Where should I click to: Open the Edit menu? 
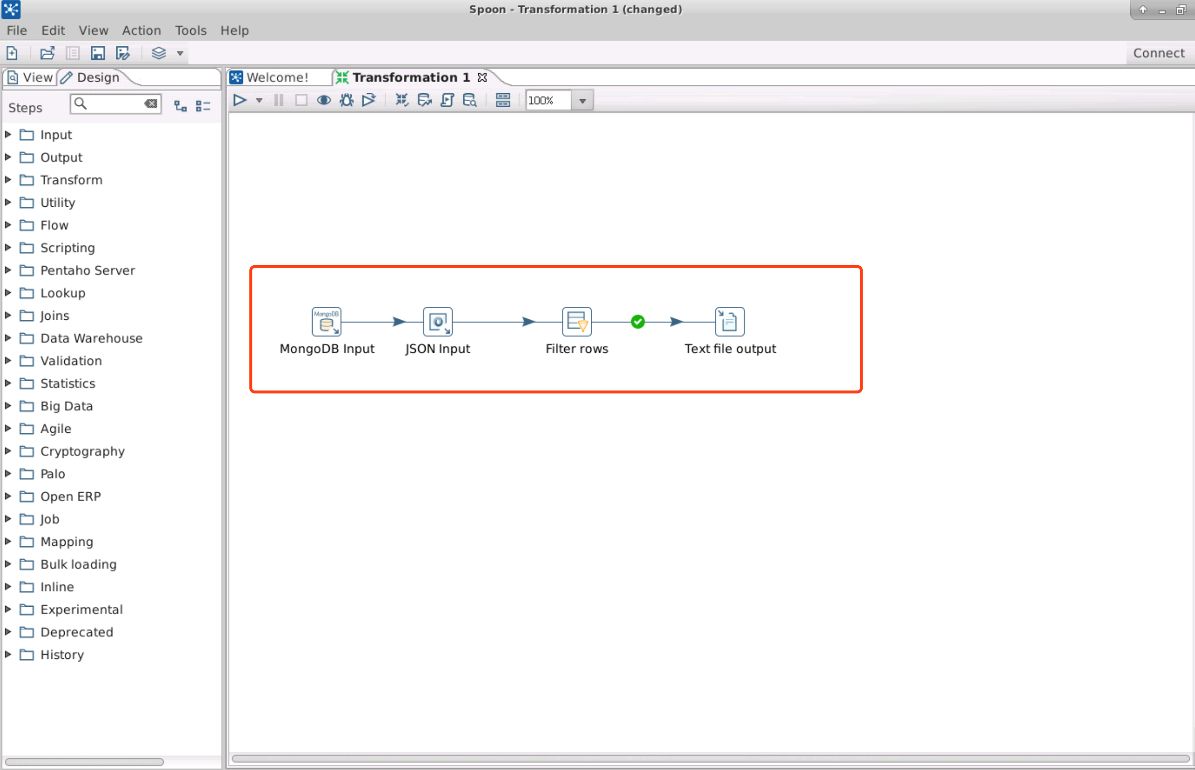point(53,30)
